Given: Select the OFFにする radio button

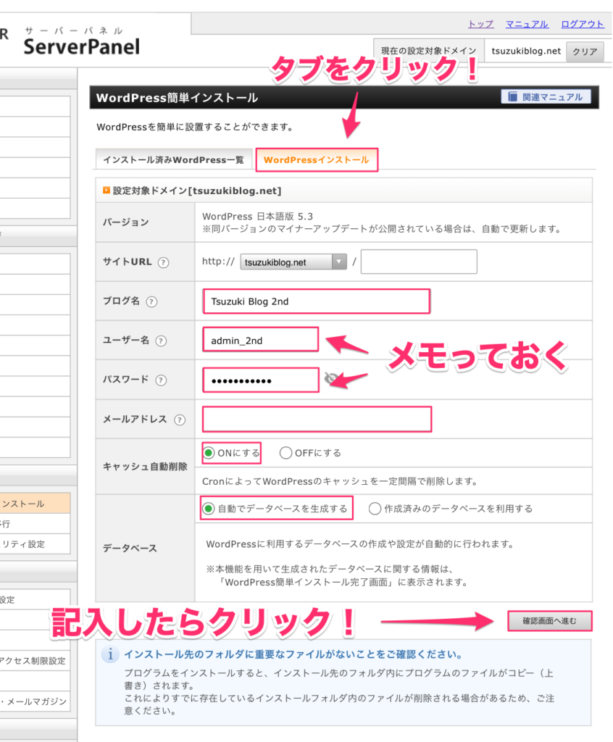Looking at the screenshot, I should [285, 453].
